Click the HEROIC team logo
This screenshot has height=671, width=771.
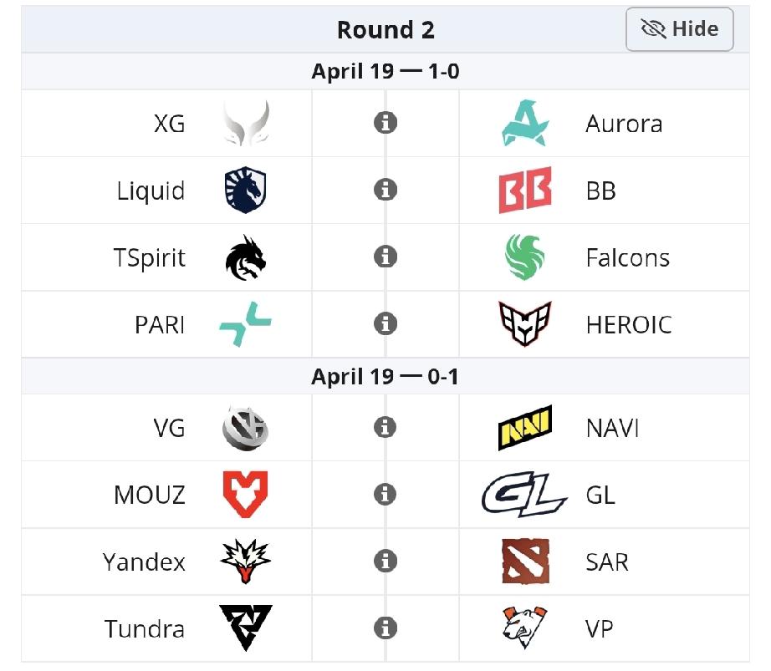[525, 324]
